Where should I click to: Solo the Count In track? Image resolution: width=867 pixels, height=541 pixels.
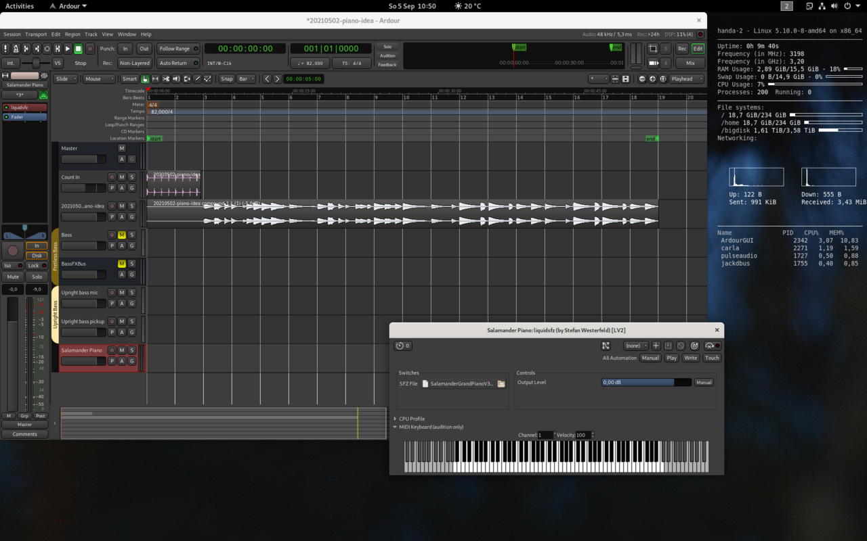point(131,177)
